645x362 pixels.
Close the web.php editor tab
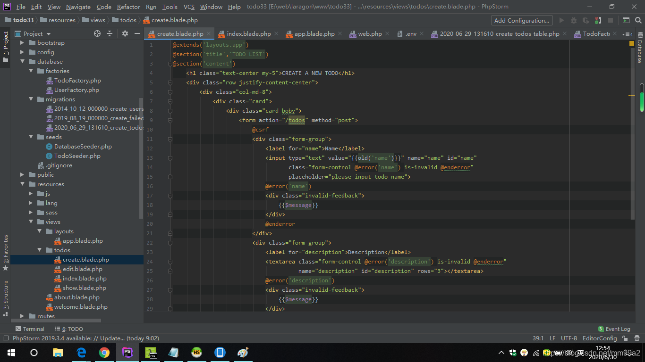pyautogui.click(x=387, y=33)
